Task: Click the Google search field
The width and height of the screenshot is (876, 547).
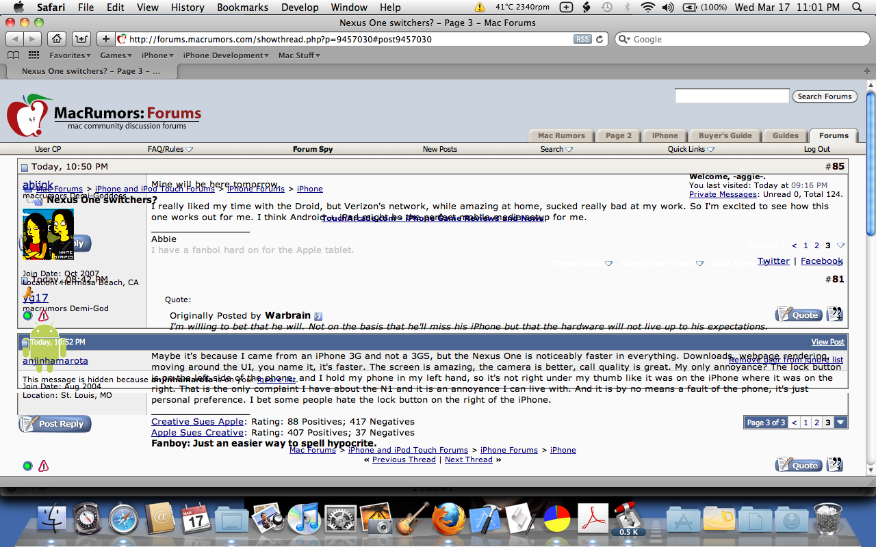Action: click(x=741, y=39)
